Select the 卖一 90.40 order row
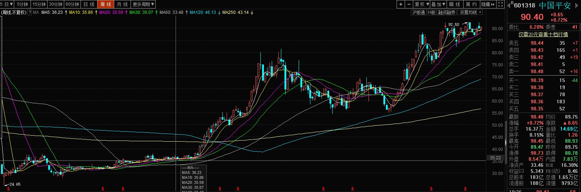Image resolution: width=581 pixels, height=192 pixels. pyautogui.click(x=543, y=71)
